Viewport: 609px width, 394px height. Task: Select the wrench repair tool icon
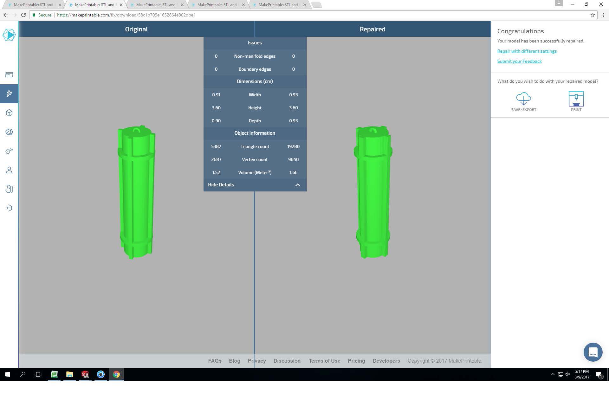(x=9, y=94)
